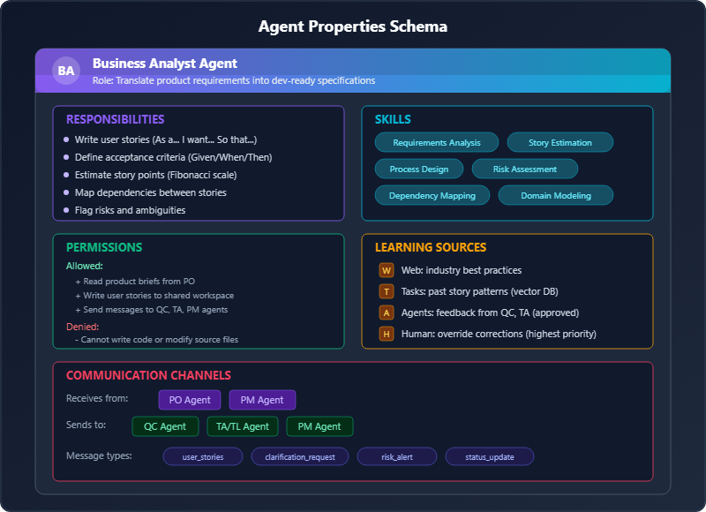This screenshot has width=706, height=512.
Task: Click the QC Agent sends-to tag
Action: pos(165,426)
